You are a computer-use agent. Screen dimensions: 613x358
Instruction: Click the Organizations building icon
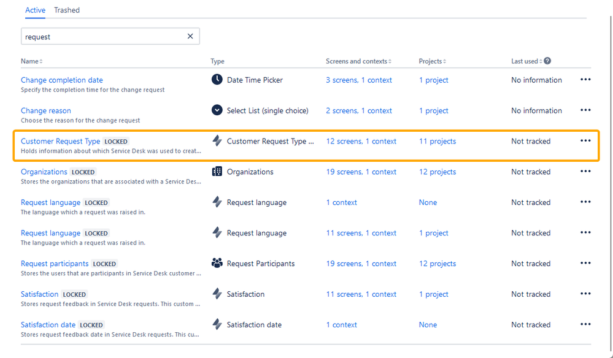[x=217, y=172]
